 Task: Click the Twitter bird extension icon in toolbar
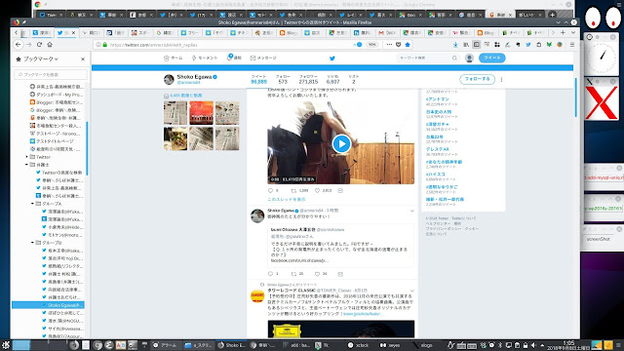(528, 45)
